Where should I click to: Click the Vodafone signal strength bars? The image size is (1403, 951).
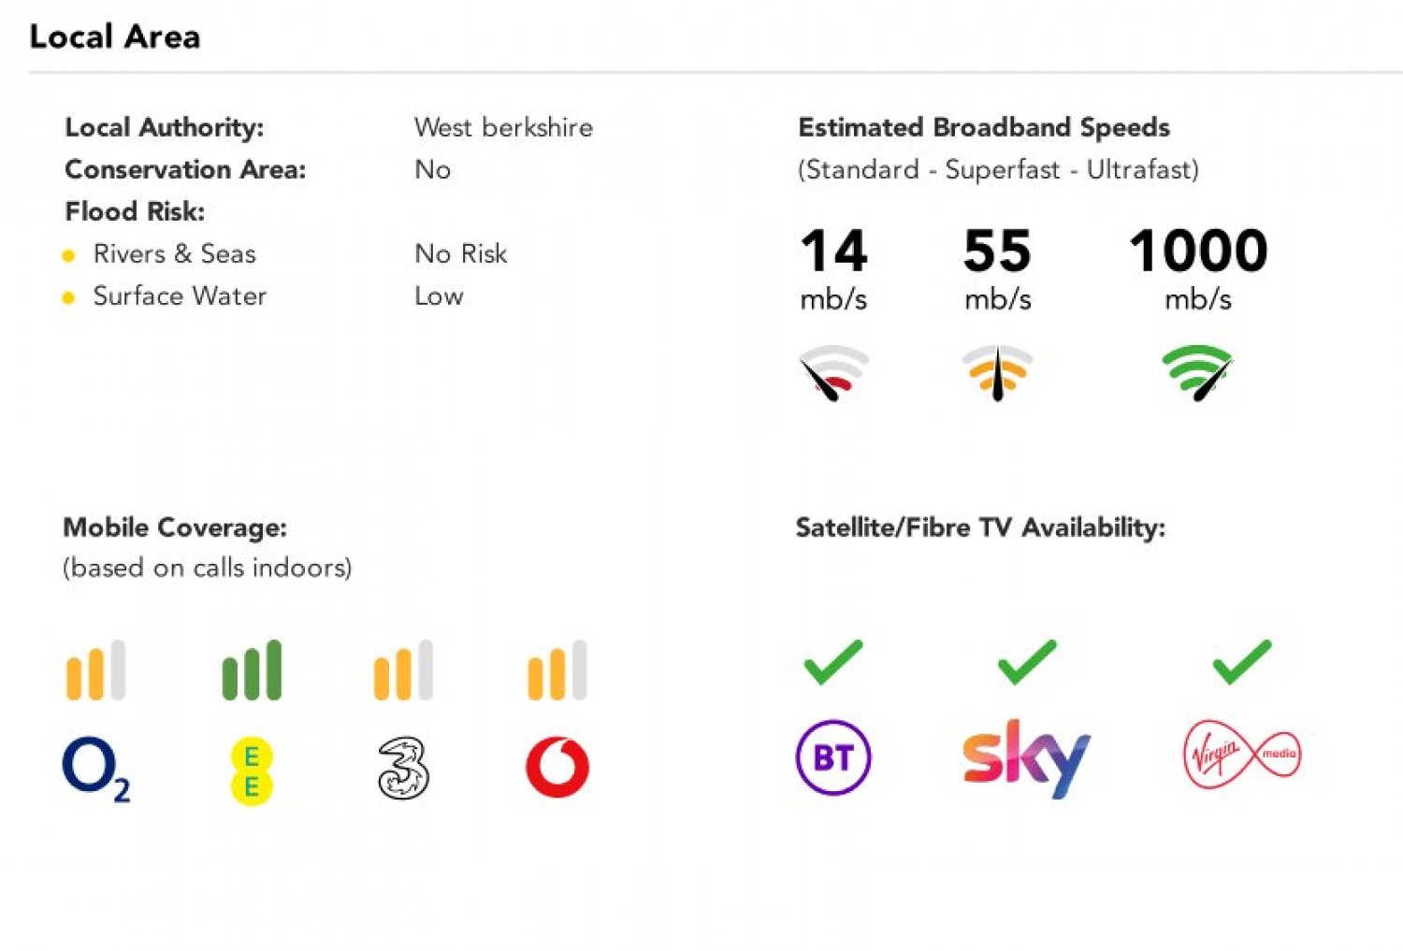pos(557,670)
